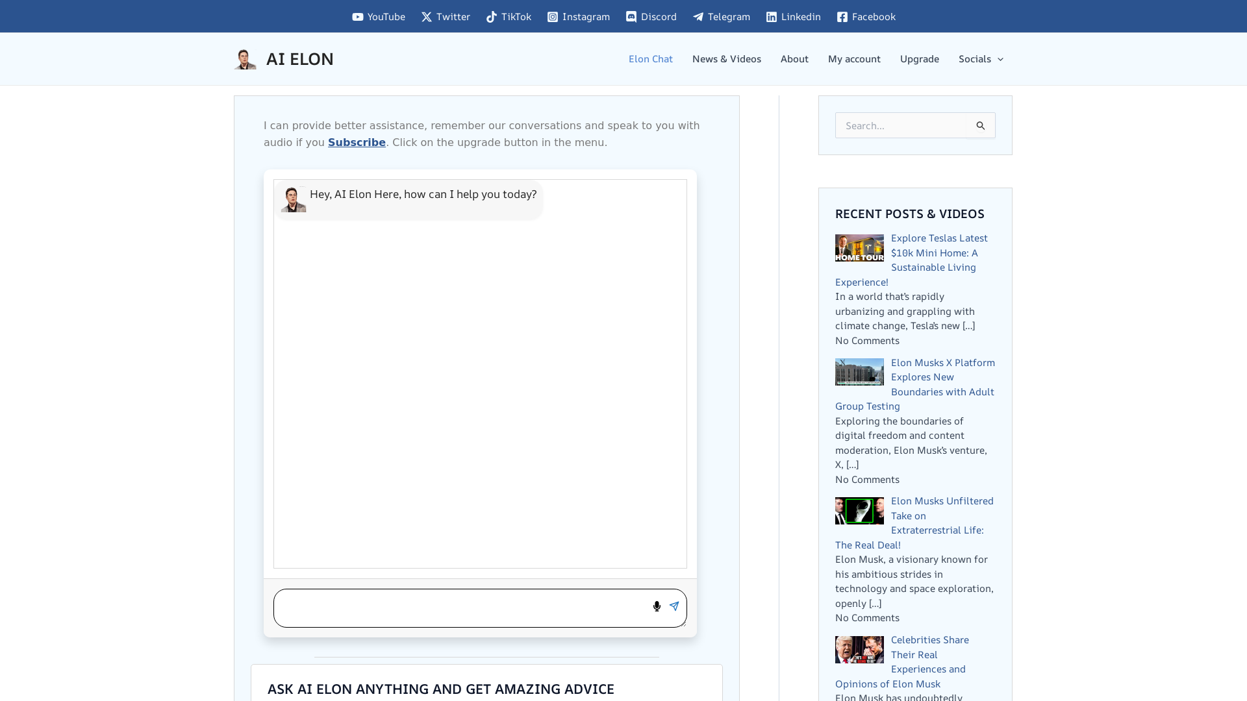Click the Home Tour post thumbnail
1247x701 pixels.
859,248
